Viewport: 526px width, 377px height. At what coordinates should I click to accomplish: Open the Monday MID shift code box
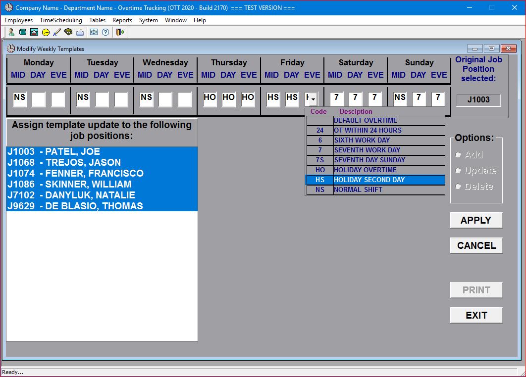(19, 99)
